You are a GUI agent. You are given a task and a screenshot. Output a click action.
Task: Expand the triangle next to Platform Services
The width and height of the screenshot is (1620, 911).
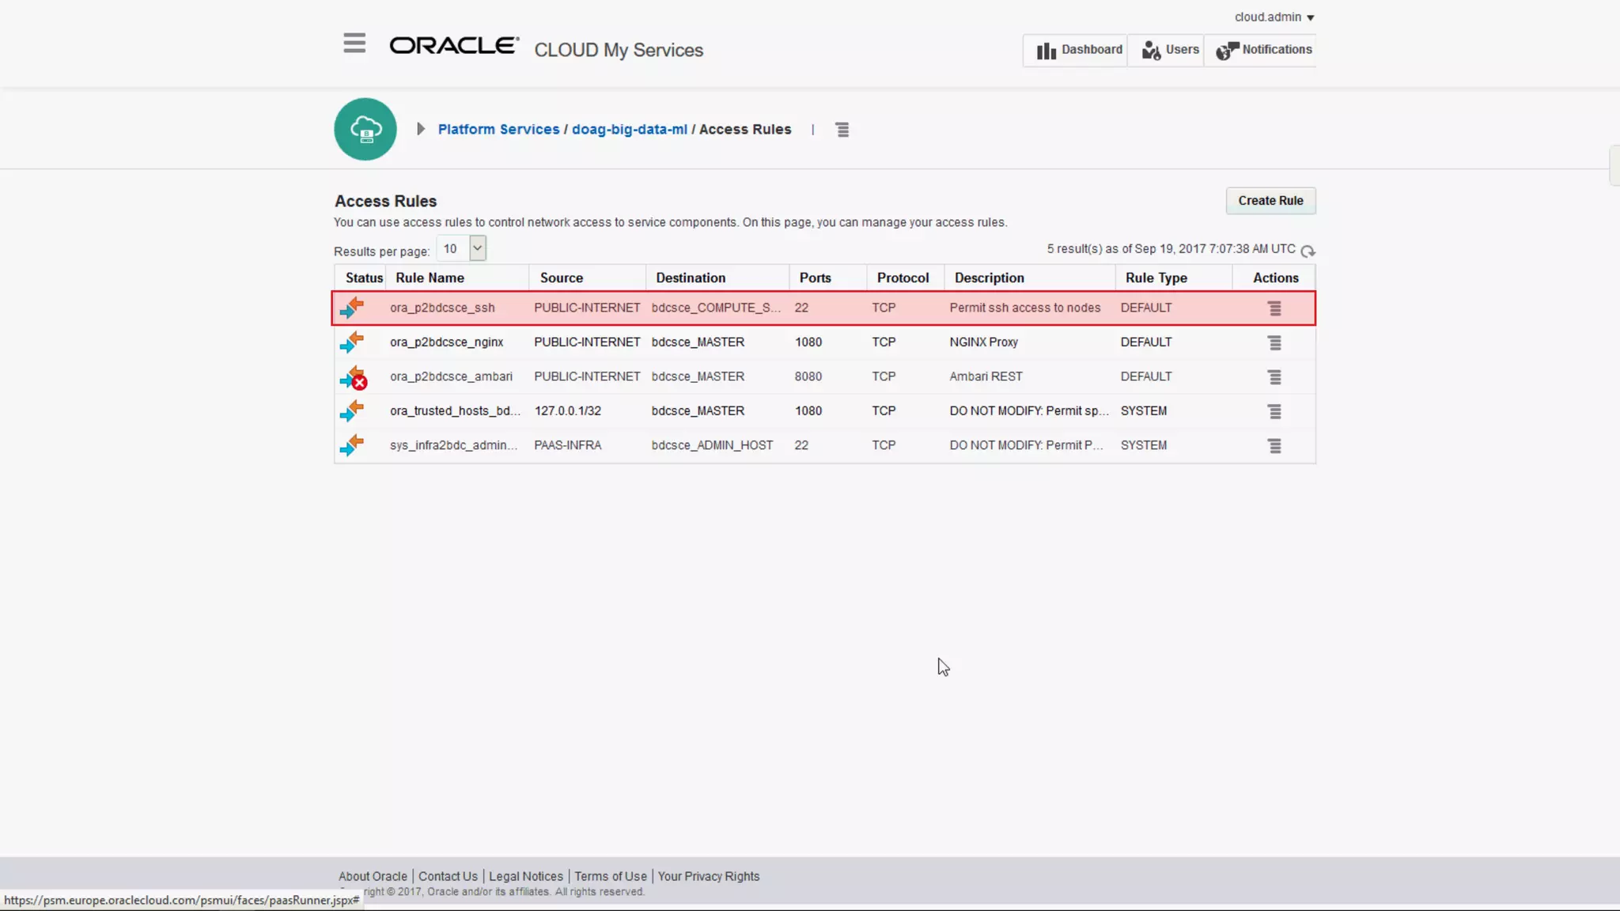pyautogui.click(x=421, y=129)
